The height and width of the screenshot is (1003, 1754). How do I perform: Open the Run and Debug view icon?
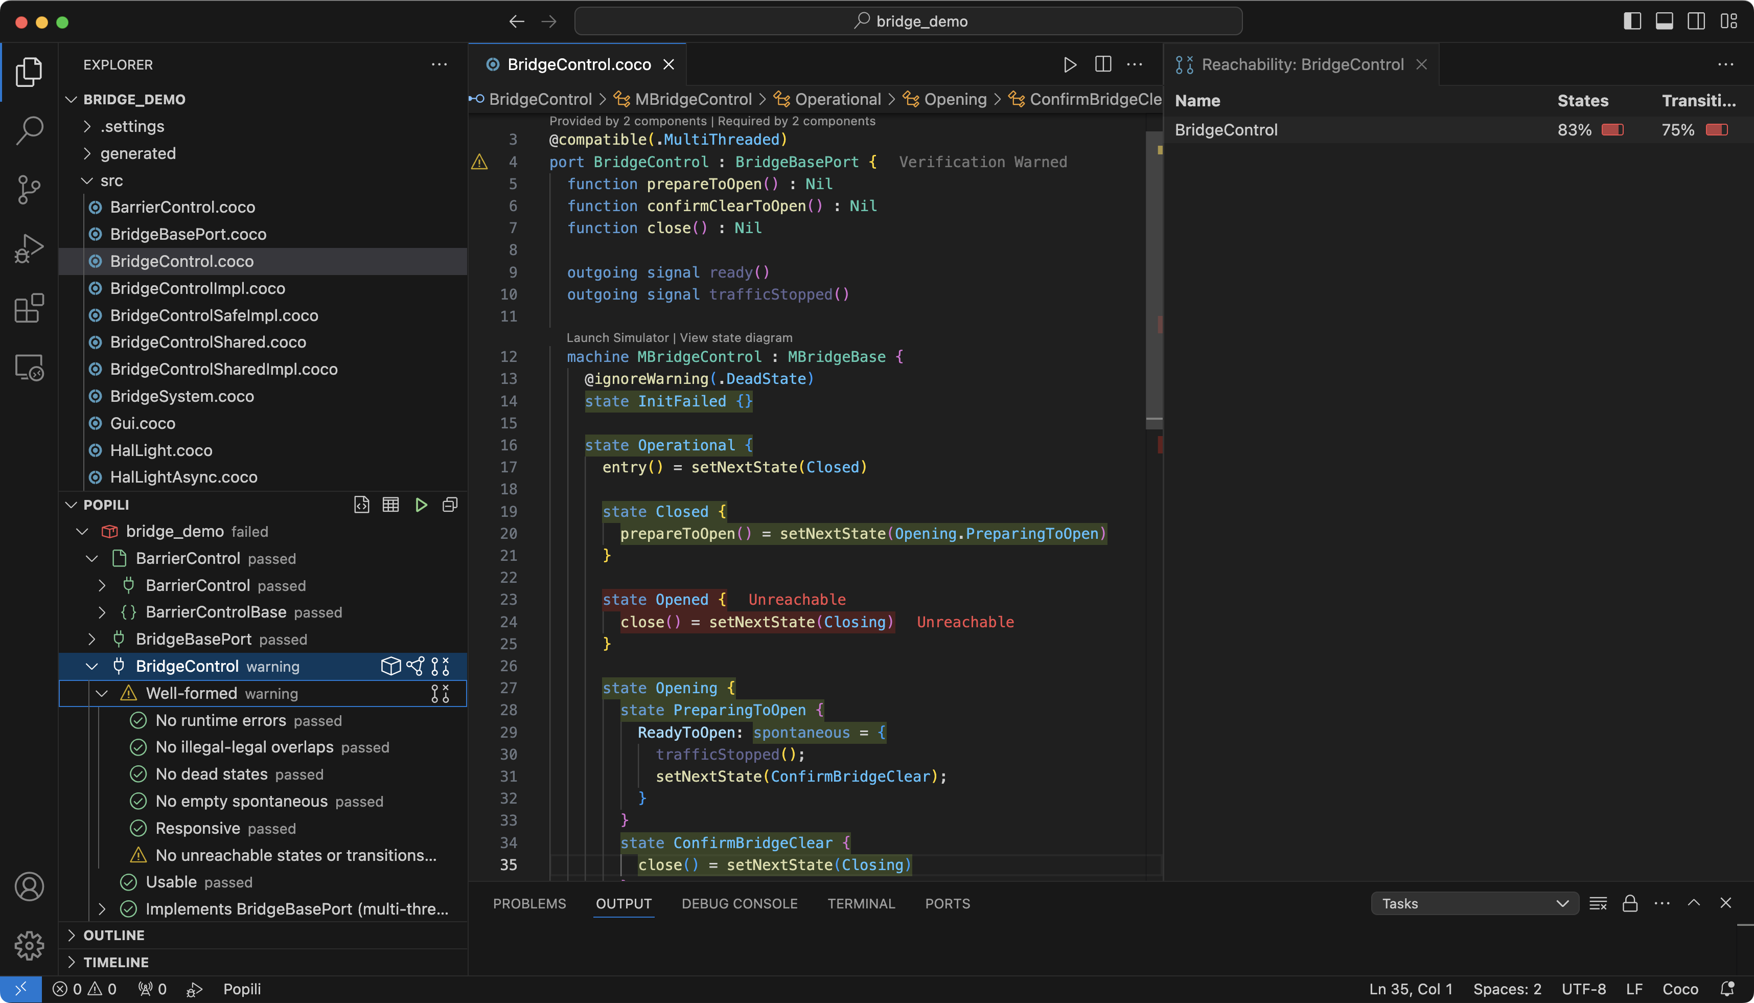[29, 248]
